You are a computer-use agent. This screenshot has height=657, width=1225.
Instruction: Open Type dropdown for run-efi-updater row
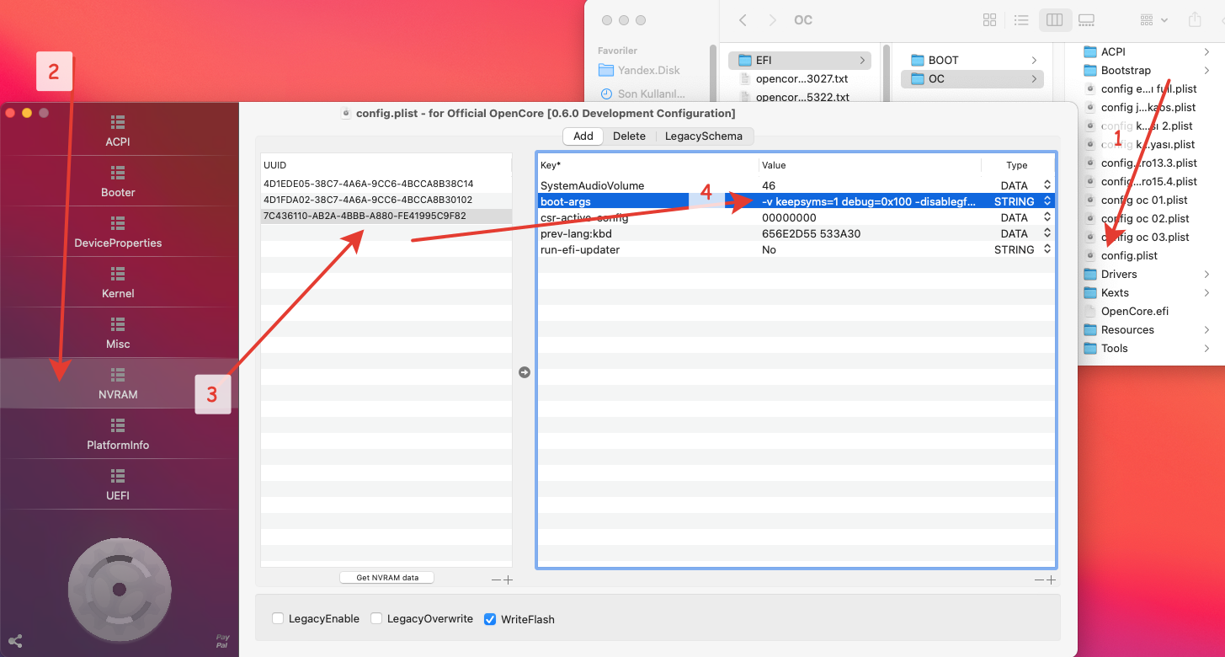[x=1047, y=249]
